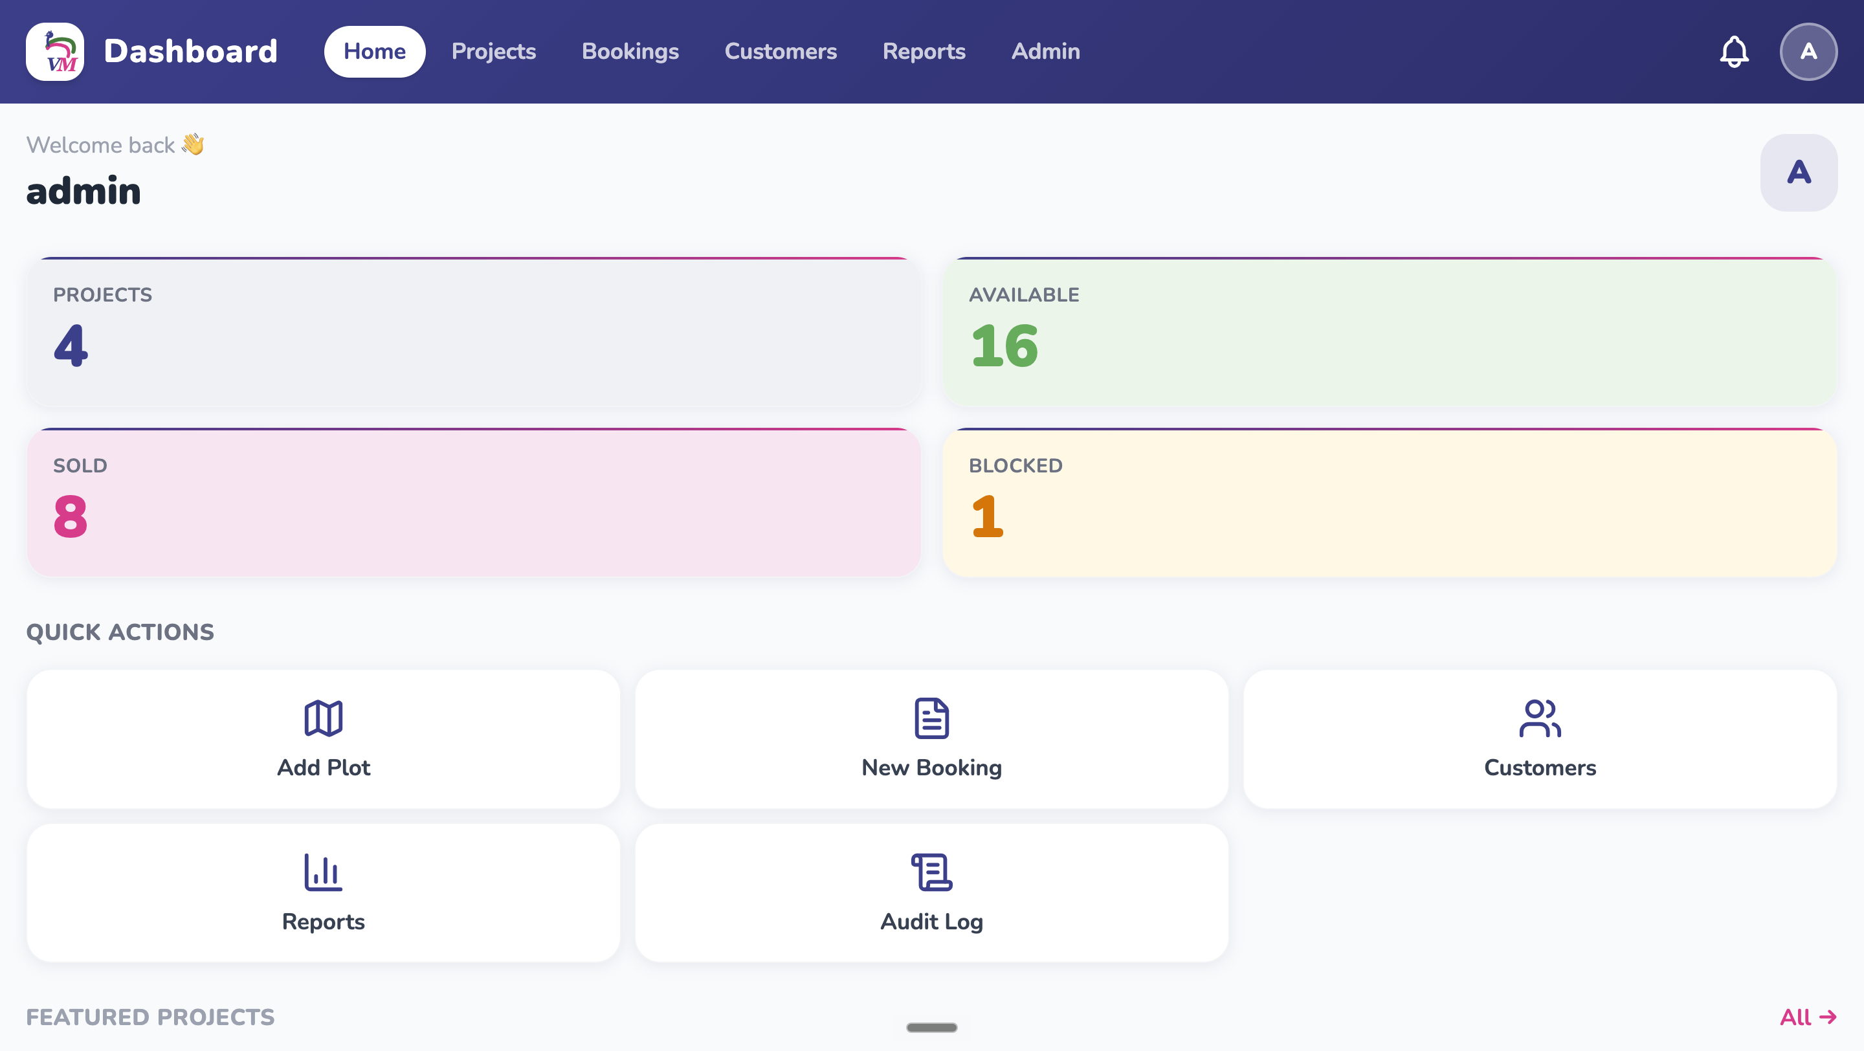
Task: Click the Reports bar chart icon
Action: point(324,872)
